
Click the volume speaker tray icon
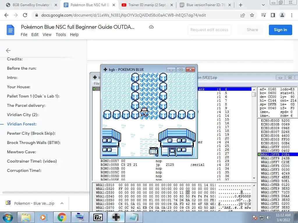(x=268, y=217)
